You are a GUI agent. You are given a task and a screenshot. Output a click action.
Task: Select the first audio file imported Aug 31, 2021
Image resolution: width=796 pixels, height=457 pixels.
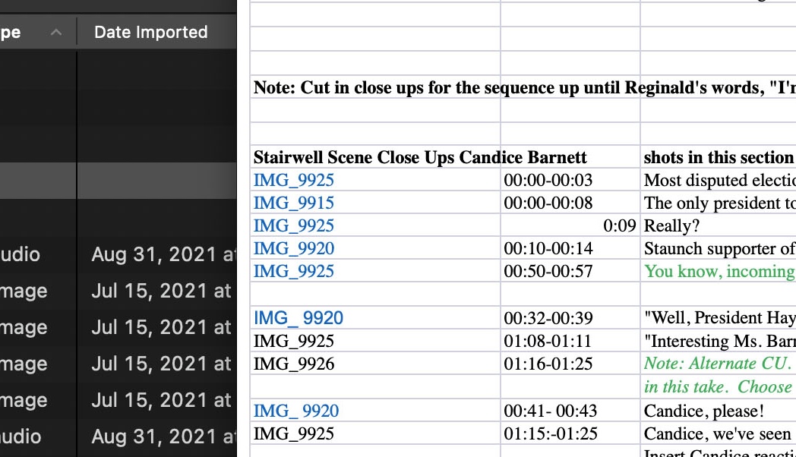click(114, 255)
